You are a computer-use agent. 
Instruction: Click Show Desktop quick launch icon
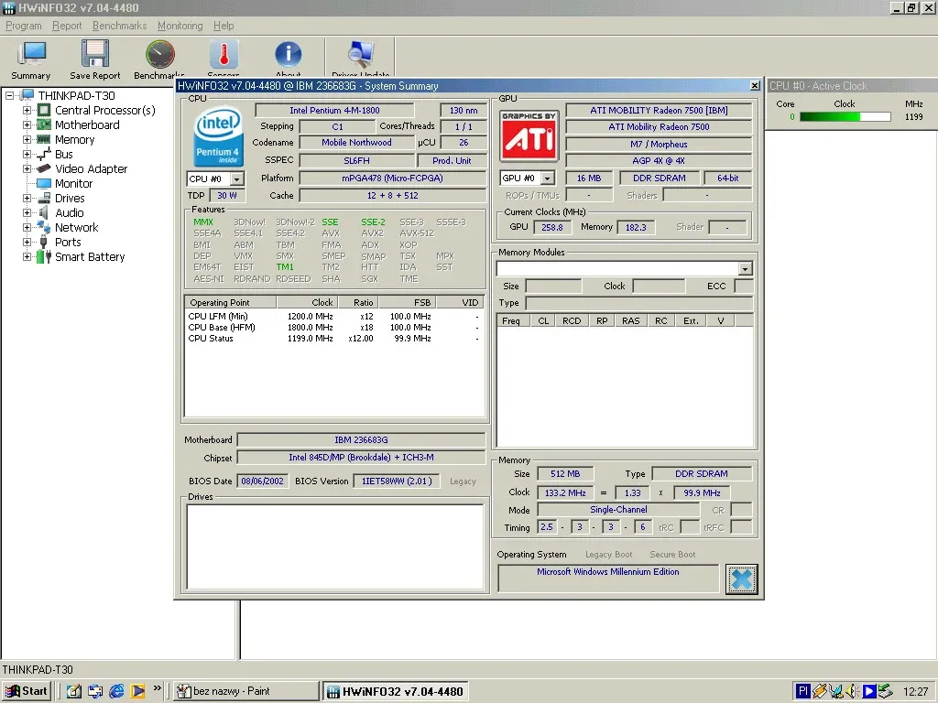73,691
